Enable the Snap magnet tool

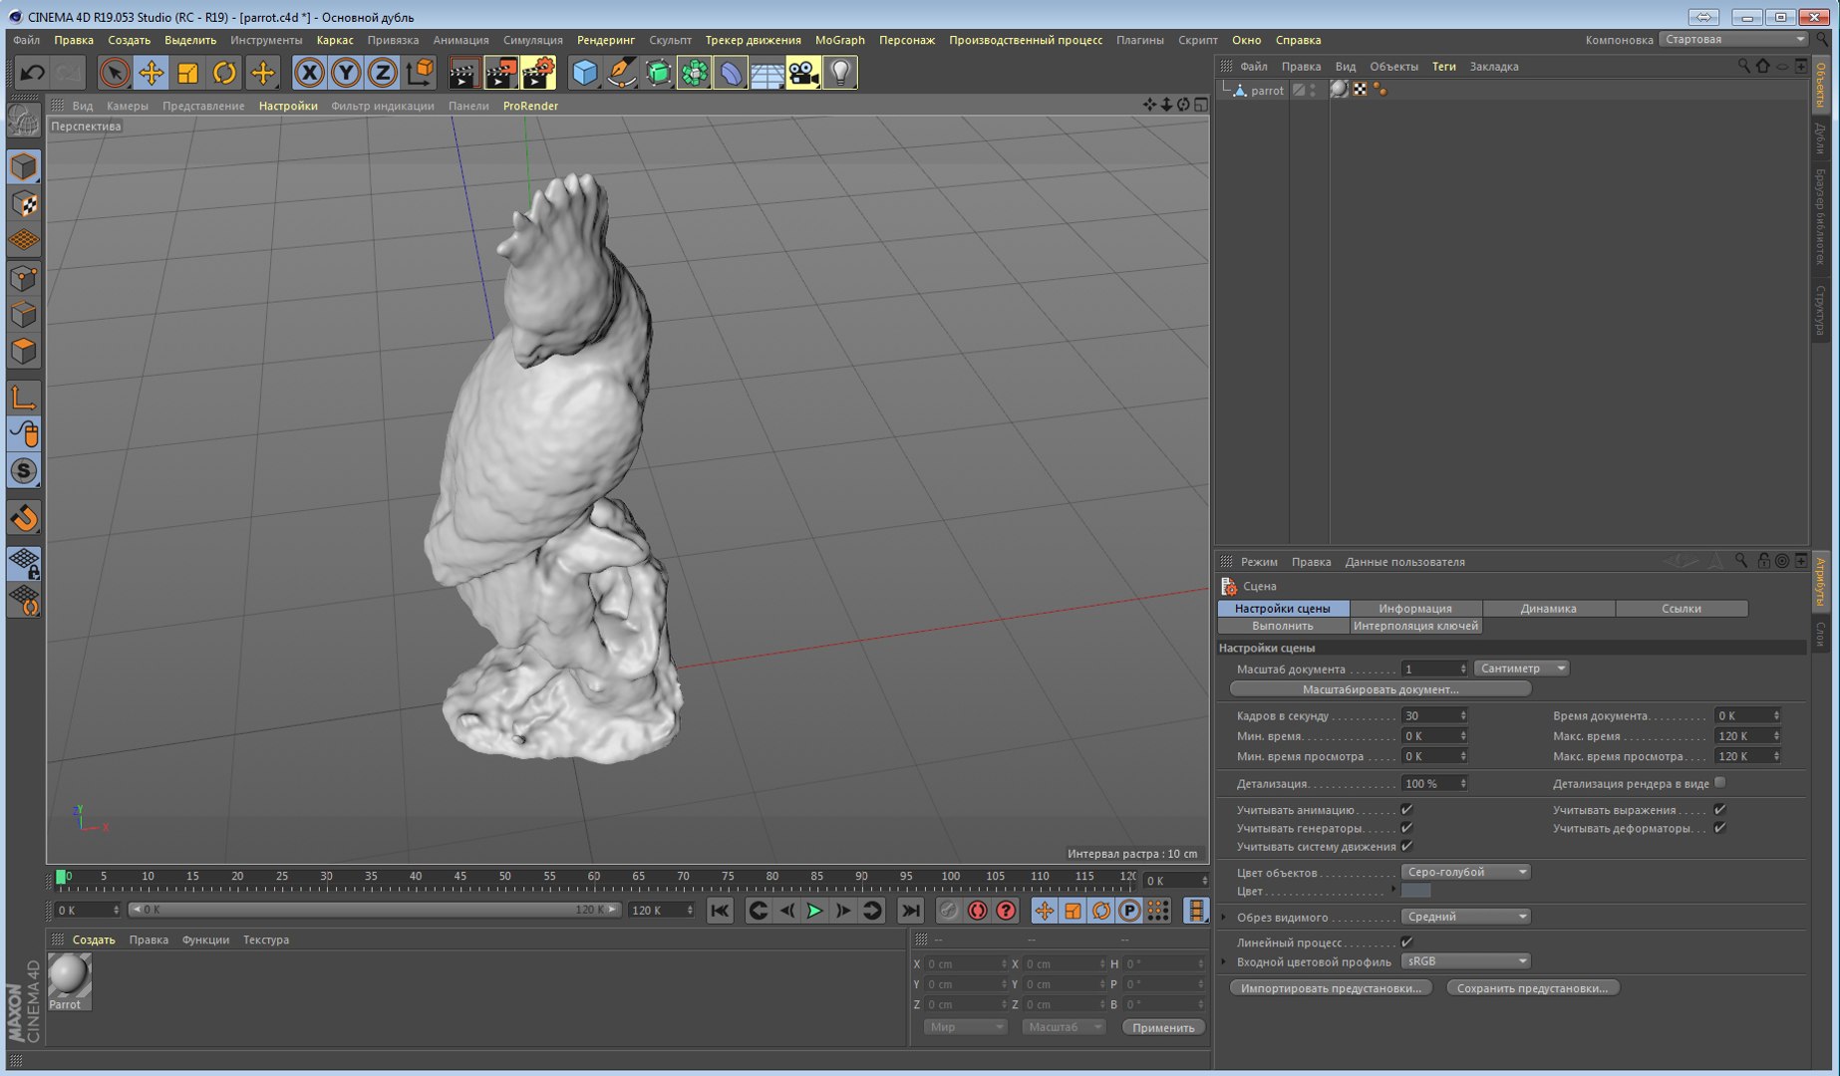pos(24,517)
